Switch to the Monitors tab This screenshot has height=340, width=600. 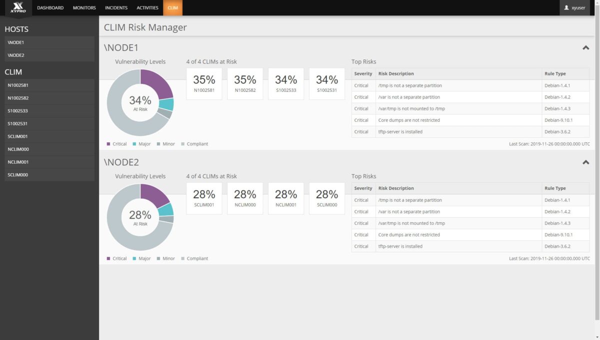pyautogui.click(x=84, y=8)
